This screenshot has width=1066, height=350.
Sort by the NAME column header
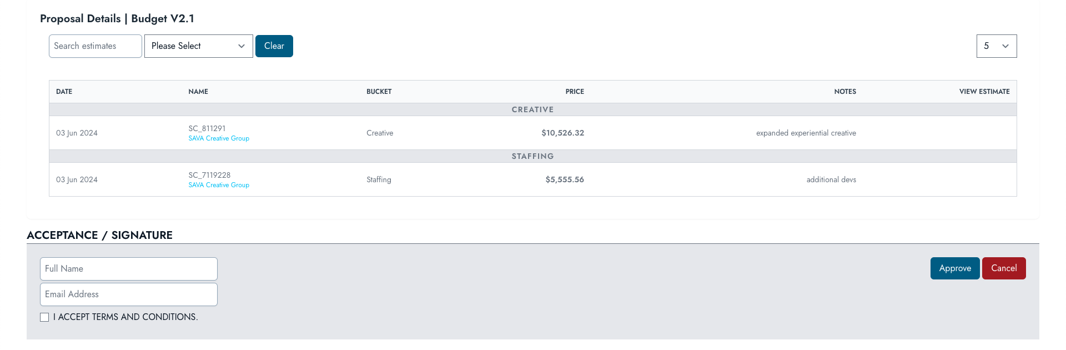tap(198, 92)
